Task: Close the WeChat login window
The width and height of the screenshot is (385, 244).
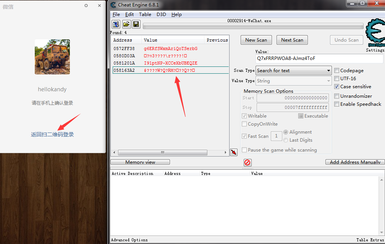Action: tap(99, 5)
